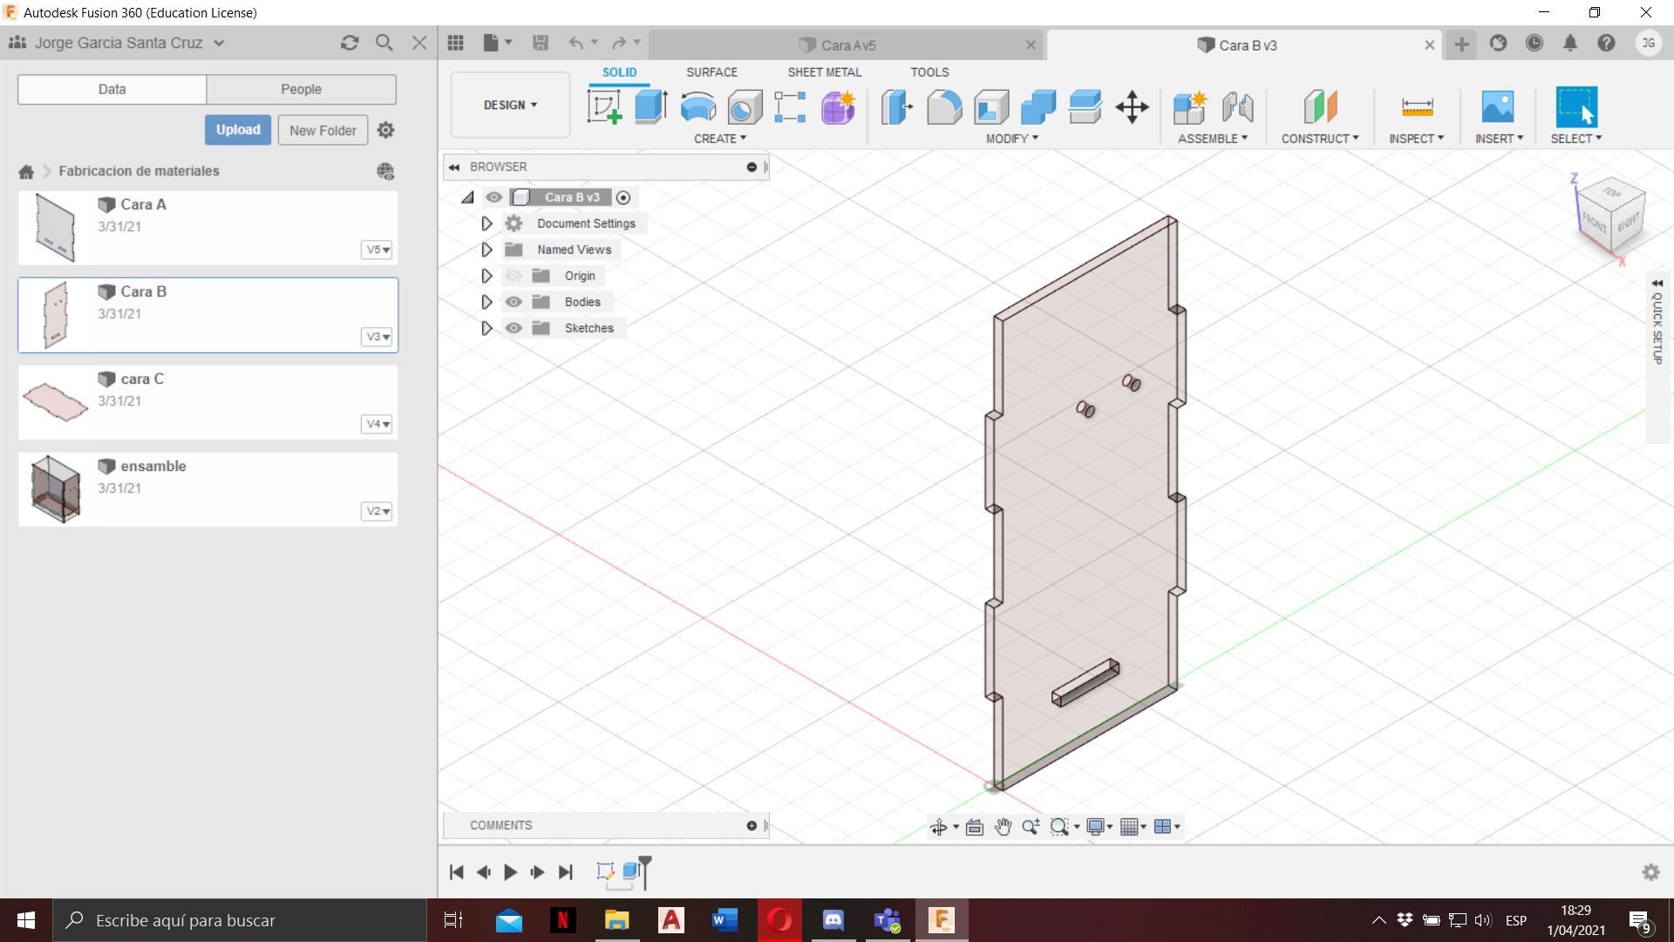Switch to the People tab
Image resolution: width=1674 pixels, height=942 pixels.
301,89
